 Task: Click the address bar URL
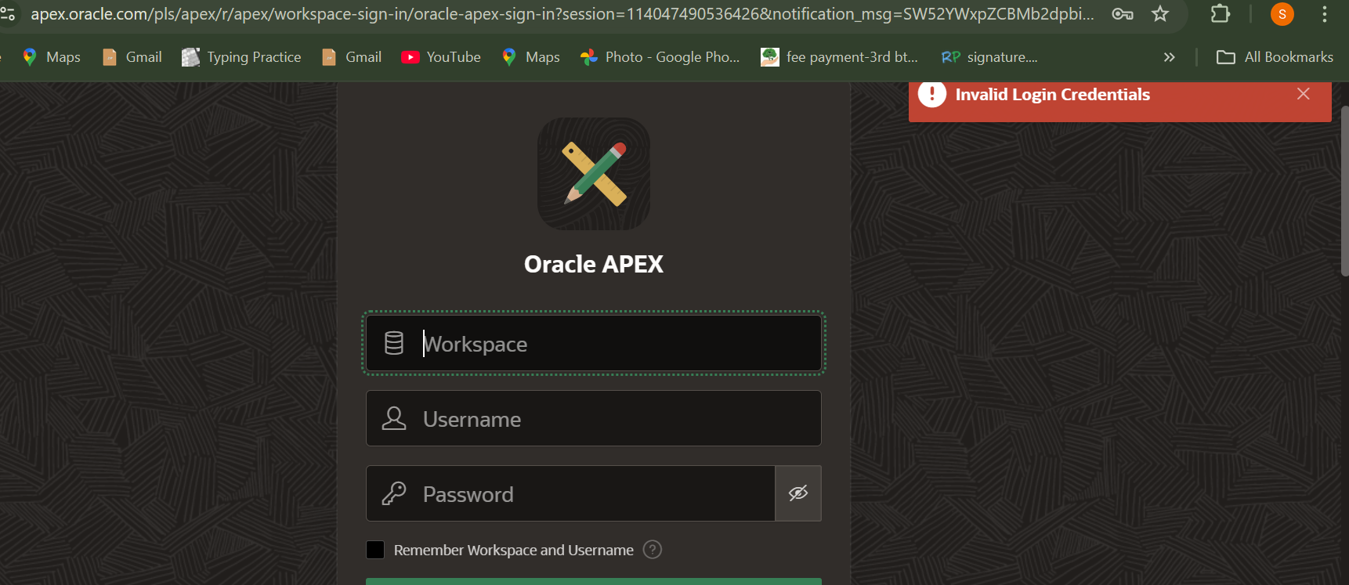tap(562, 14)
